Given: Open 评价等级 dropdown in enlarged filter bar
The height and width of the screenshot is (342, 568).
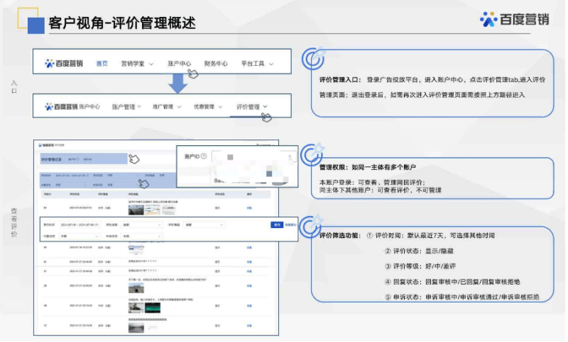Looking at the screenshot, I should tap(204, 225).
